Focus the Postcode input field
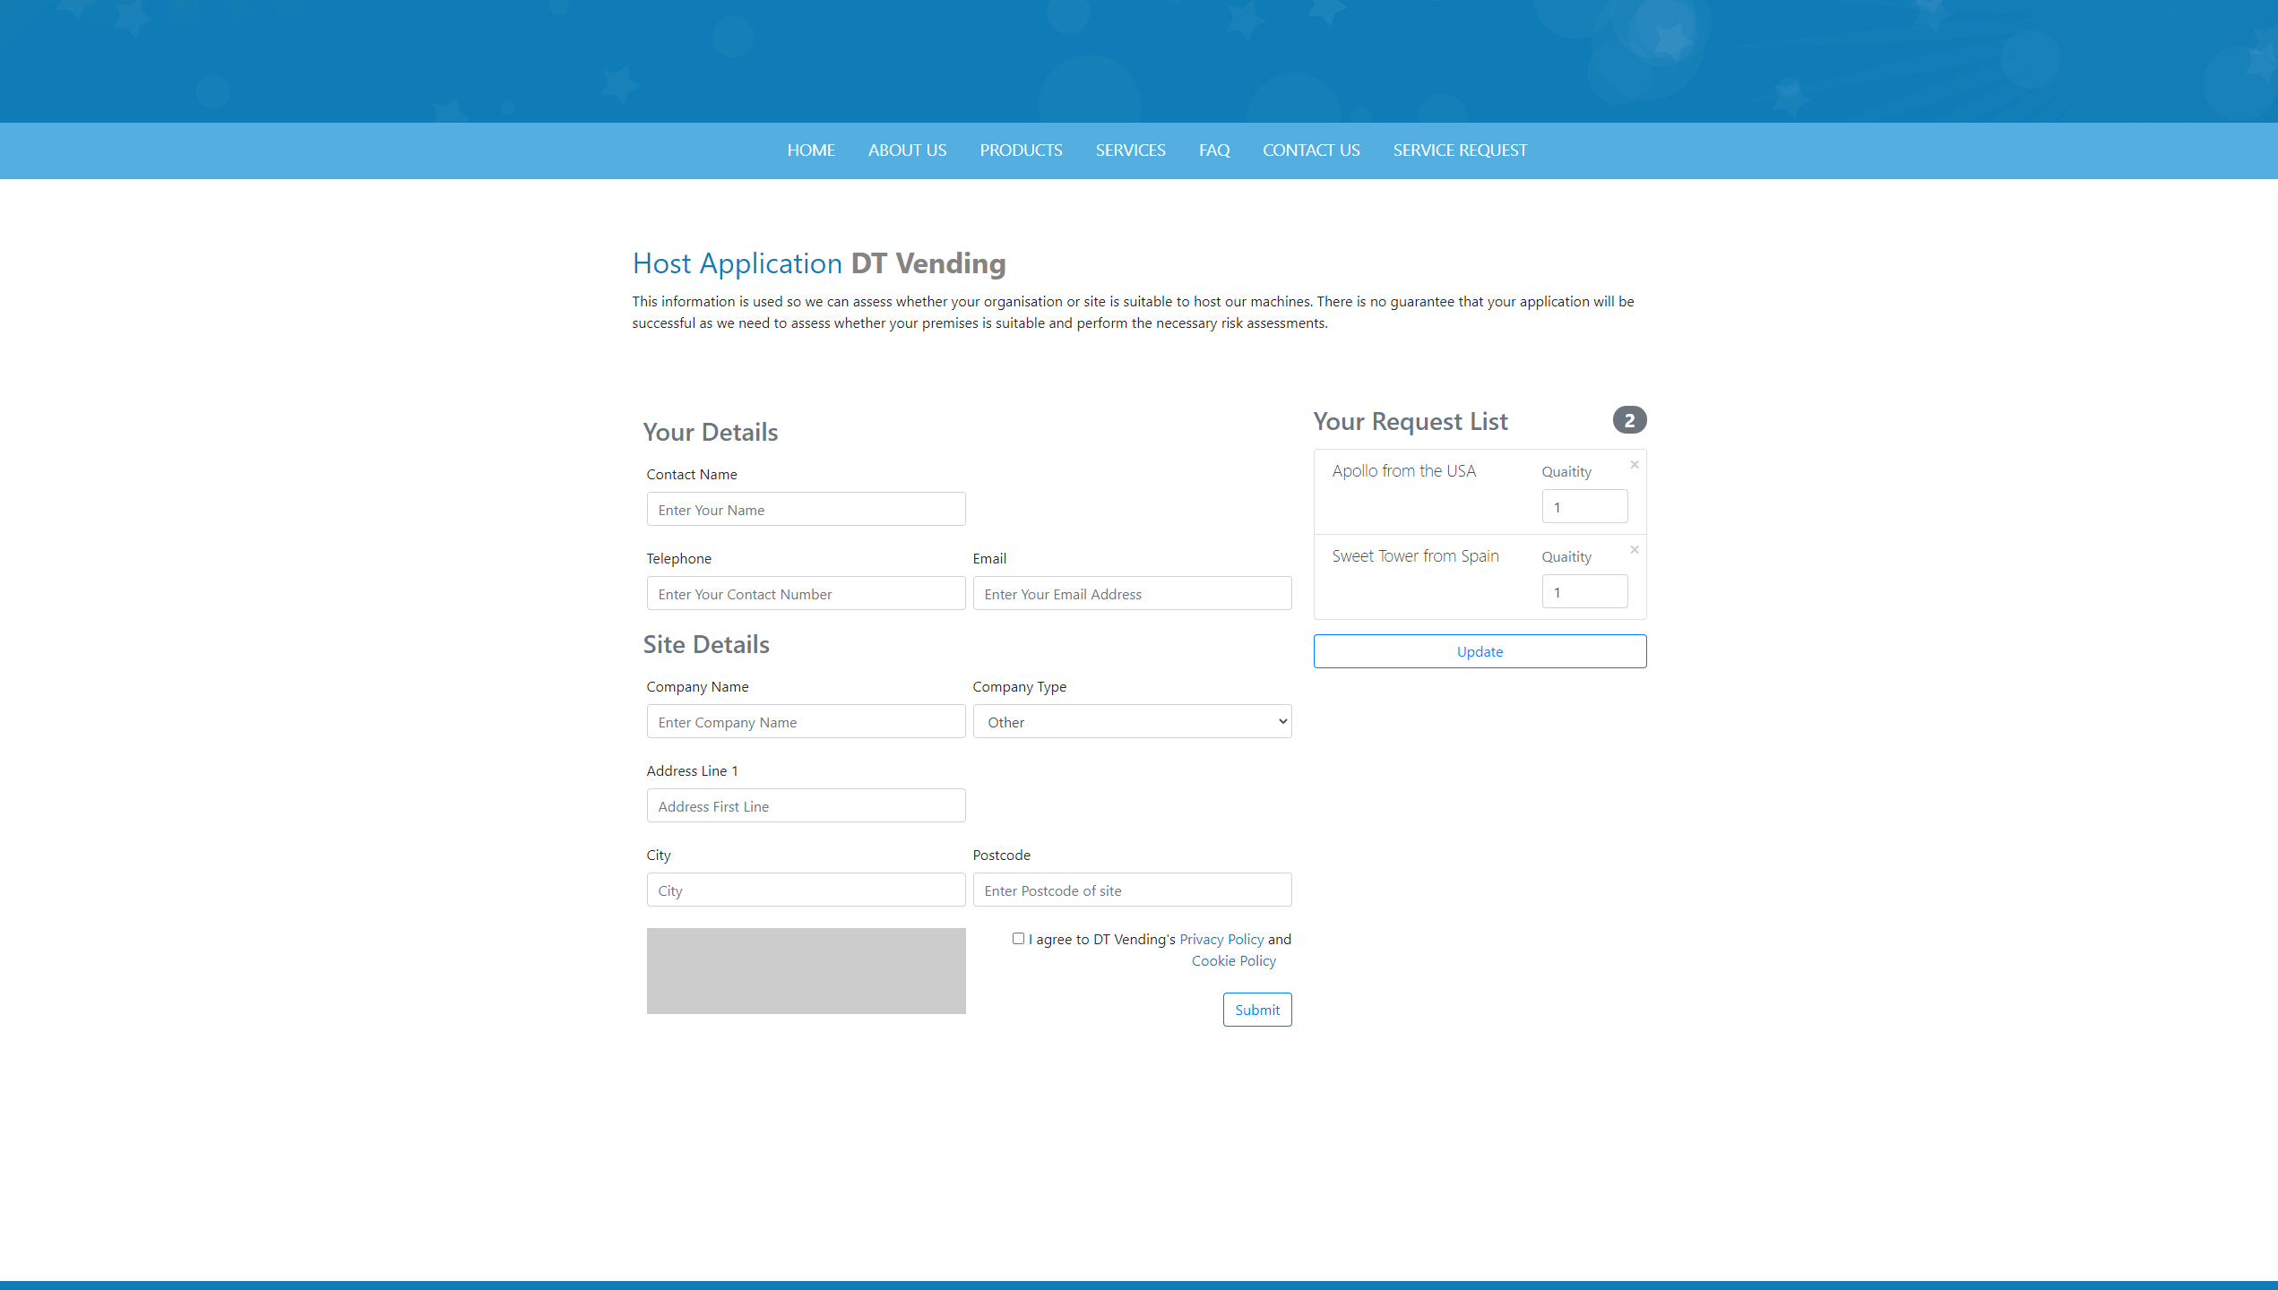This screenshot has height=1290, width=2278. [1132, 890]
